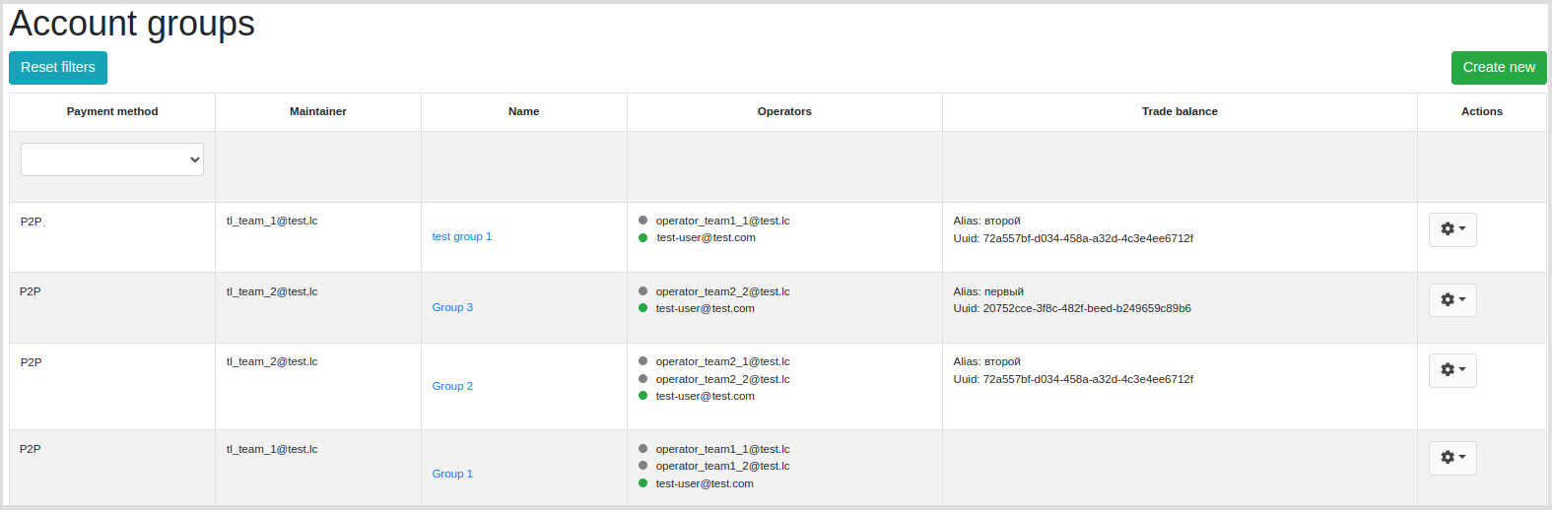Reset all table filters
The image size is (1552, 510).
(x=58, y=68)
